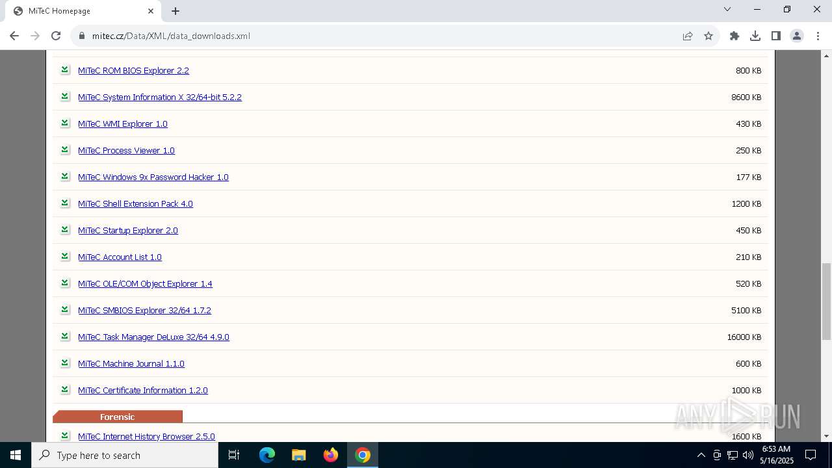Viewport: 832px width, 468px height.
Task: Open MiTeC Shell Extension Pack 4.0 link
Action: (135, 203)
